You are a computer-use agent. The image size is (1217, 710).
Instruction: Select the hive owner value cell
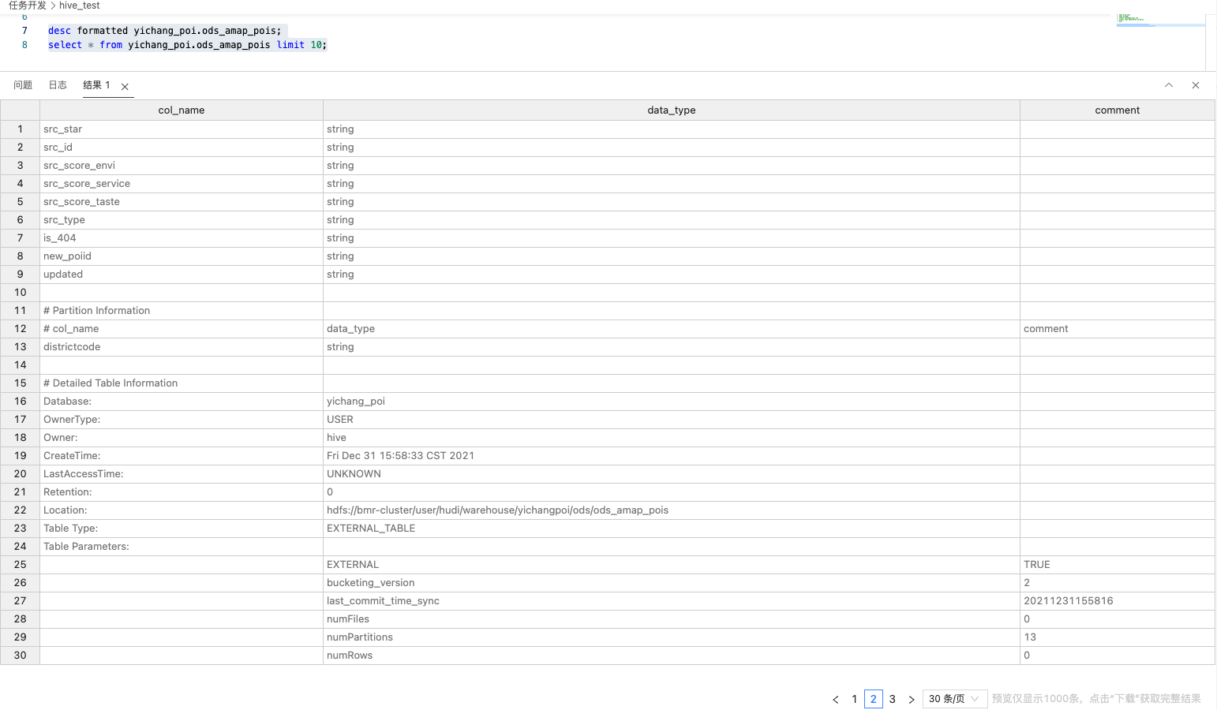click(672, 438)
